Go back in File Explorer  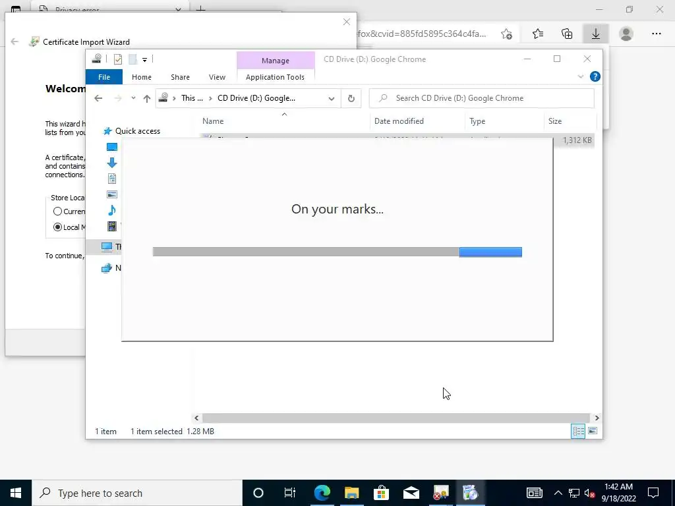(98, 98)
